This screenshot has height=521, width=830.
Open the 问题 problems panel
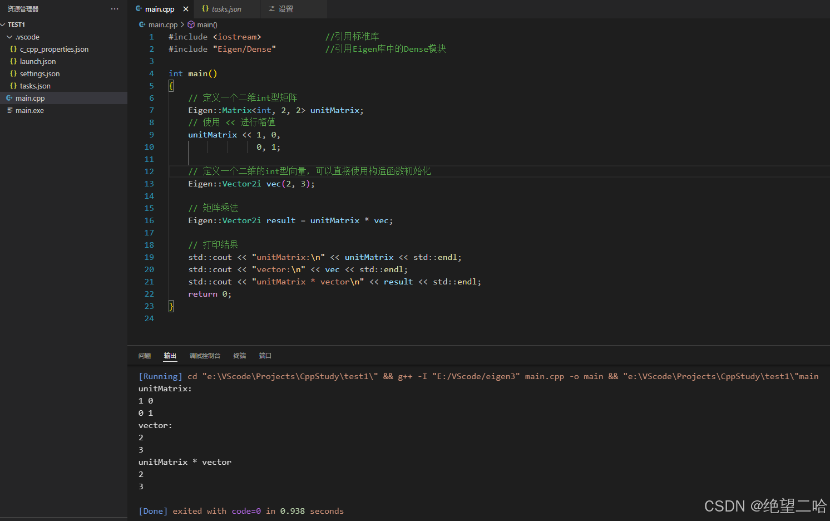tap(144, 355)
